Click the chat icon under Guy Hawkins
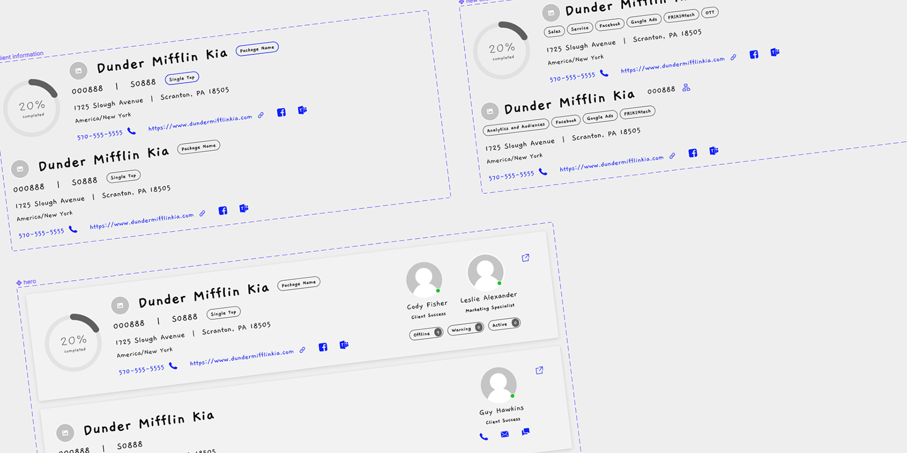The height and width of the screenshot is (453, 907). (525, 431)
